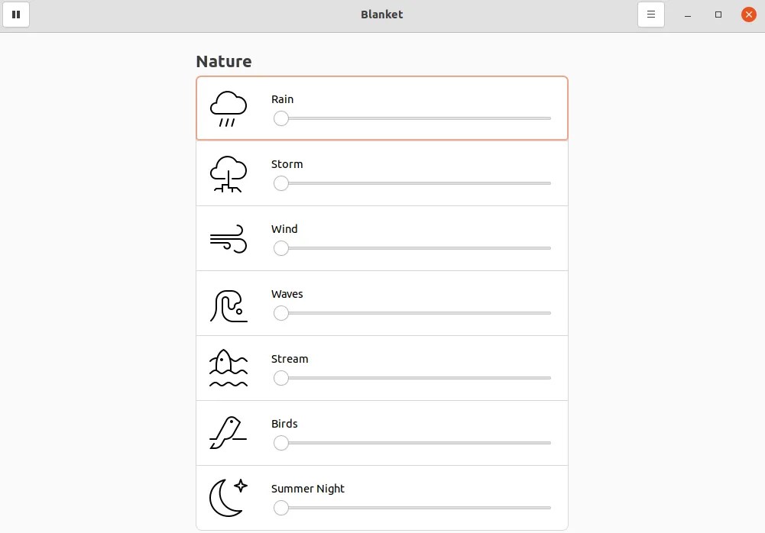
Task: Select the Birds sound label
Action: click(284, 423)
